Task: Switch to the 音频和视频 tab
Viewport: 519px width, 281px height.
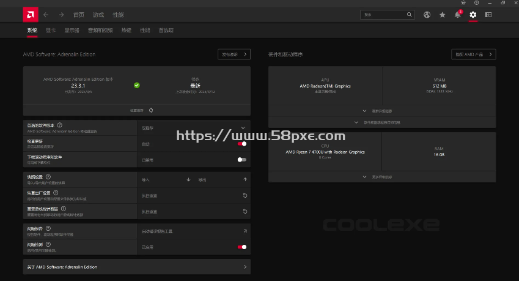Action: point(100,30)
